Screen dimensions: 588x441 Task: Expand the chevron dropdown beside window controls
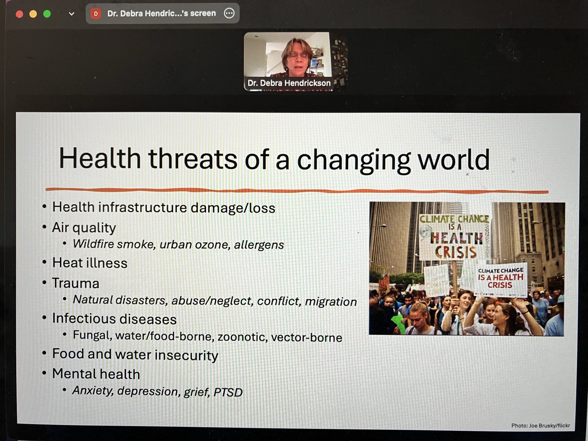71,14
